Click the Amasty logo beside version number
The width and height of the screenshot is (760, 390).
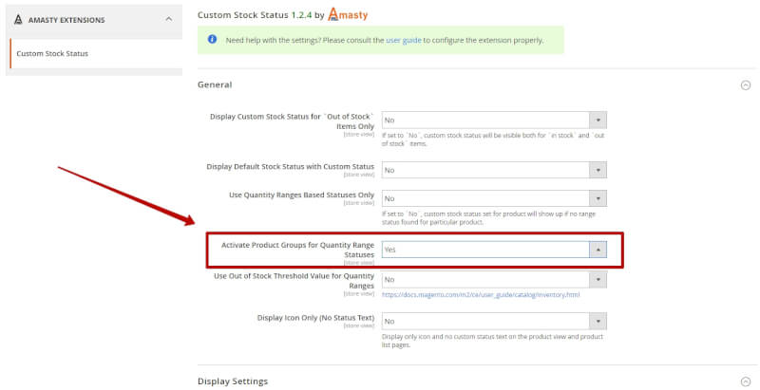(348, 14)
